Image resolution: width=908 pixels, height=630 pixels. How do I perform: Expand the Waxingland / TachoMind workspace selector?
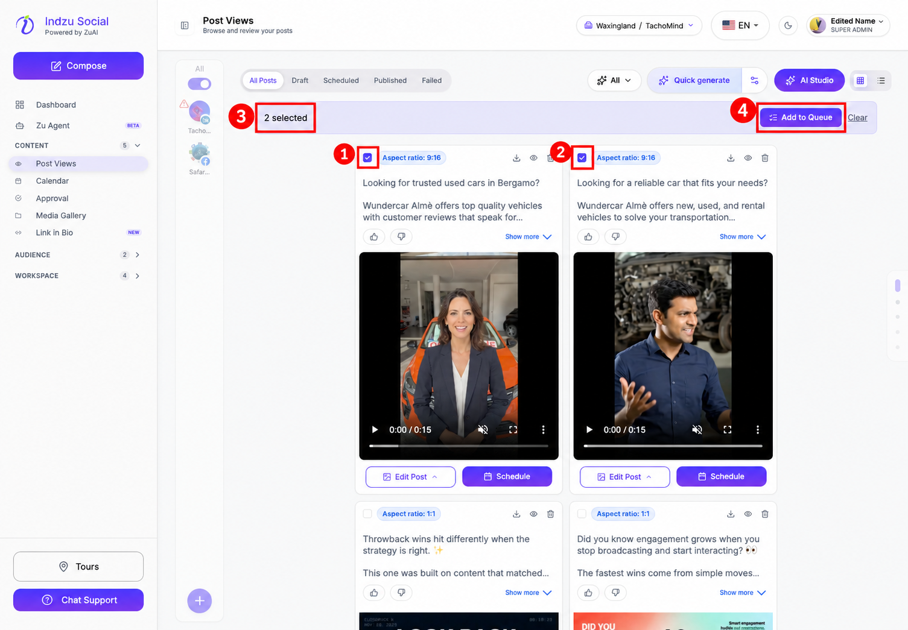click(x=640, y=25)
